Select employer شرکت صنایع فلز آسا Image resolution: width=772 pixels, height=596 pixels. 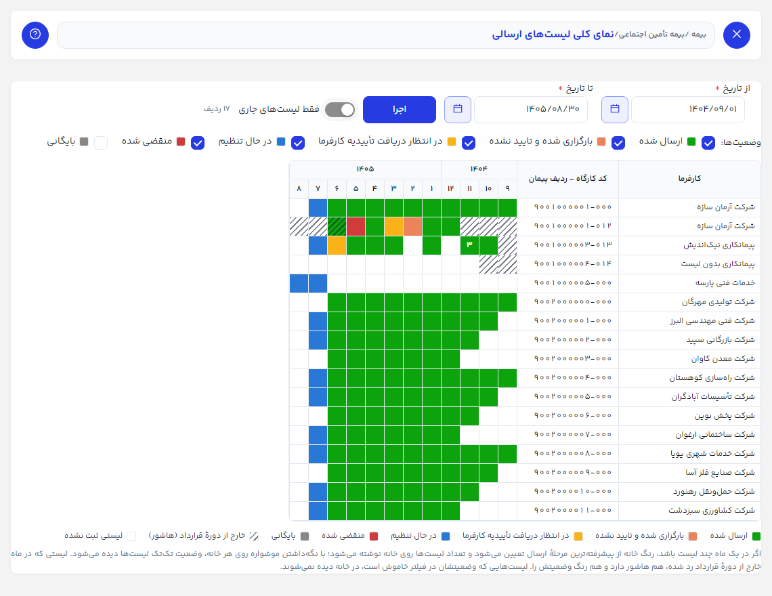click(721, 473)
